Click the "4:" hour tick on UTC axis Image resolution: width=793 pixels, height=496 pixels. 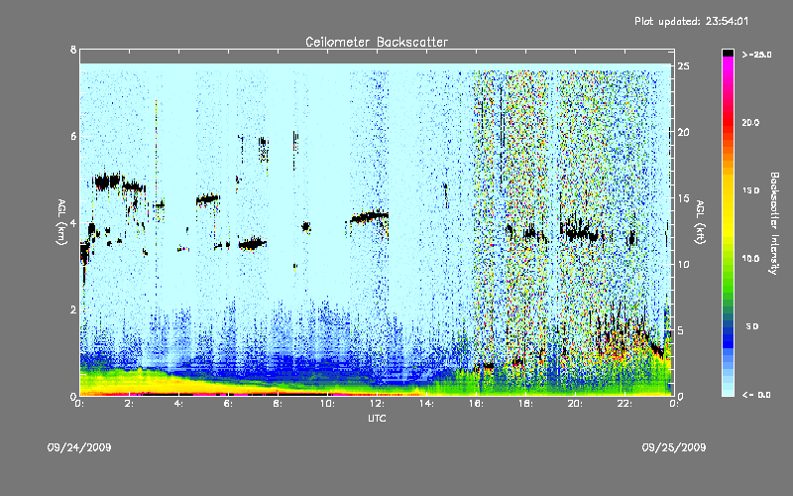click(x=179, y=404)
